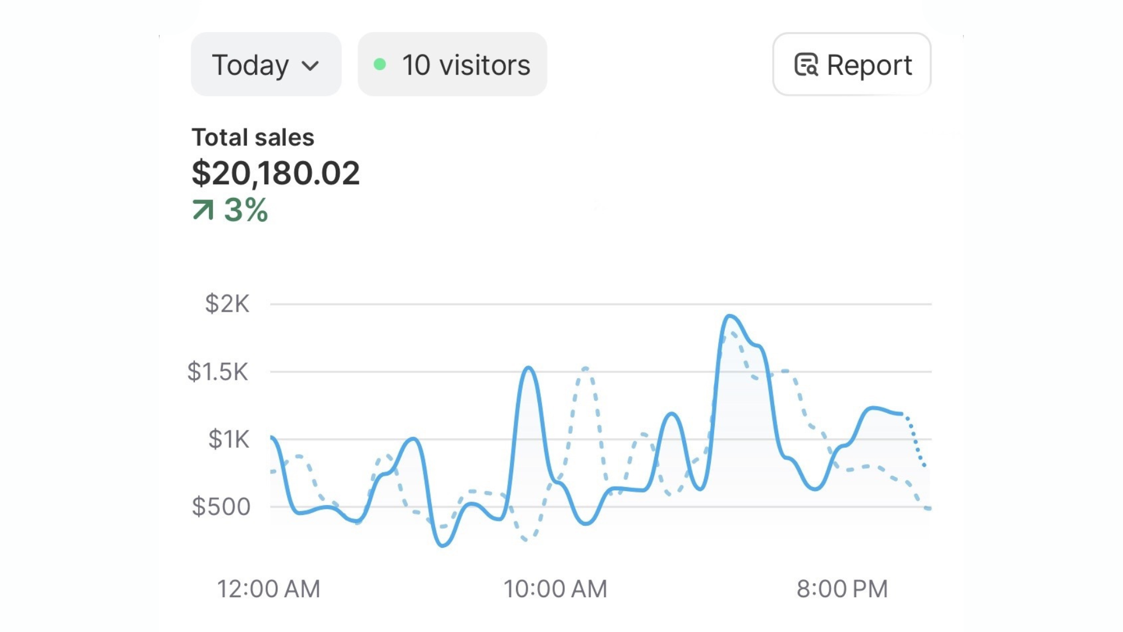Image resolution: width=1123 pixels, height=632 pixels.
Task: Click the $1K axis label
Action: point(228,439)
